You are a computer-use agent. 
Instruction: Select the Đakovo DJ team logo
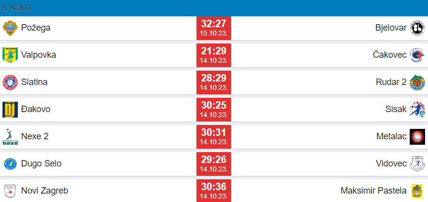10,109
